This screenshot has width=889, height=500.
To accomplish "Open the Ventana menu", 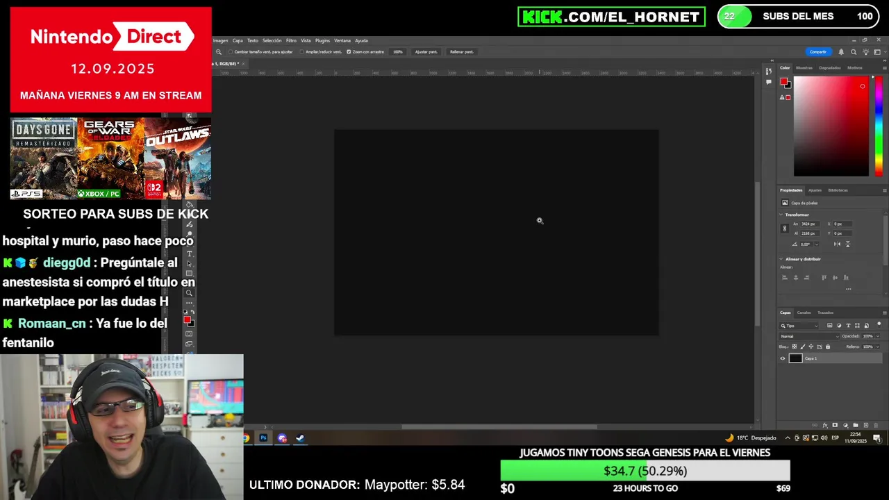I will point(342,40).
